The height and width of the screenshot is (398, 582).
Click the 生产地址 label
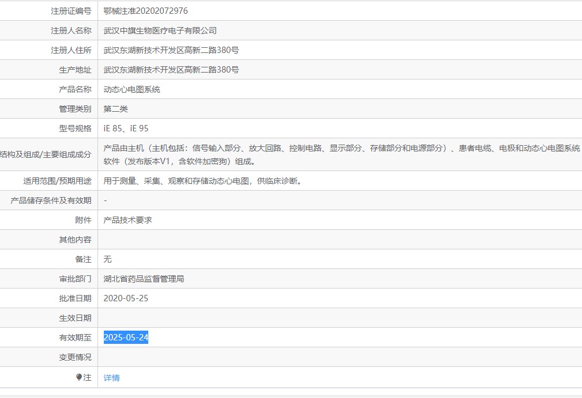click(75, 70)
